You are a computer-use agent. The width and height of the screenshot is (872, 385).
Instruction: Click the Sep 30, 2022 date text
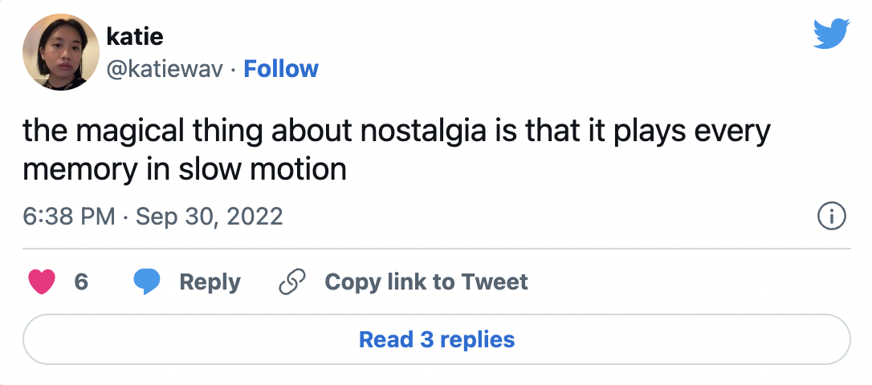click(x=210, y=217)
